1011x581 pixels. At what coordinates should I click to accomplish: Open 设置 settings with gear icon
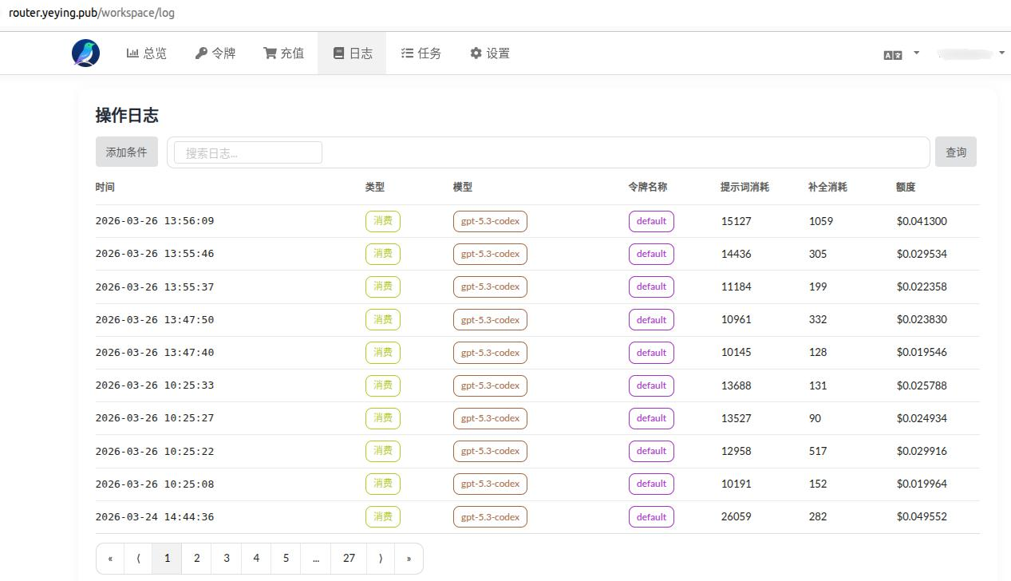tap(489, 53)
